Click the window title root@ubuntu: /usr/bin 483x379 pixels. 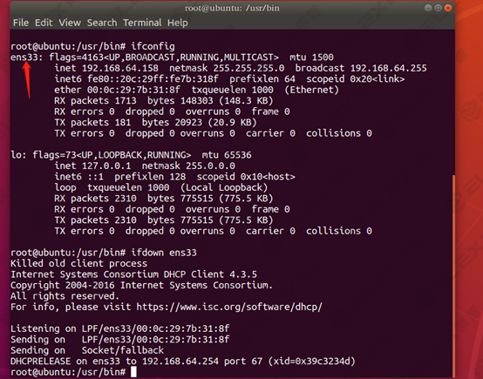pyautogui.click(x=232, y=8)
